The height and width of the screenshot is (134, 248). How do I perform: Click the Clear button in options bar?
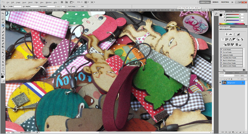point(83,6)
